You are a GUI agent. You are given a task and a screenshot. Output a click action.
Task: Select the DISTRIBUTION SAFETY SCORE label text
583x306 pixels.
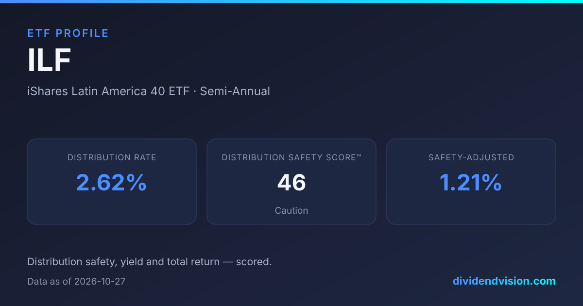click(x=290, y=157)
